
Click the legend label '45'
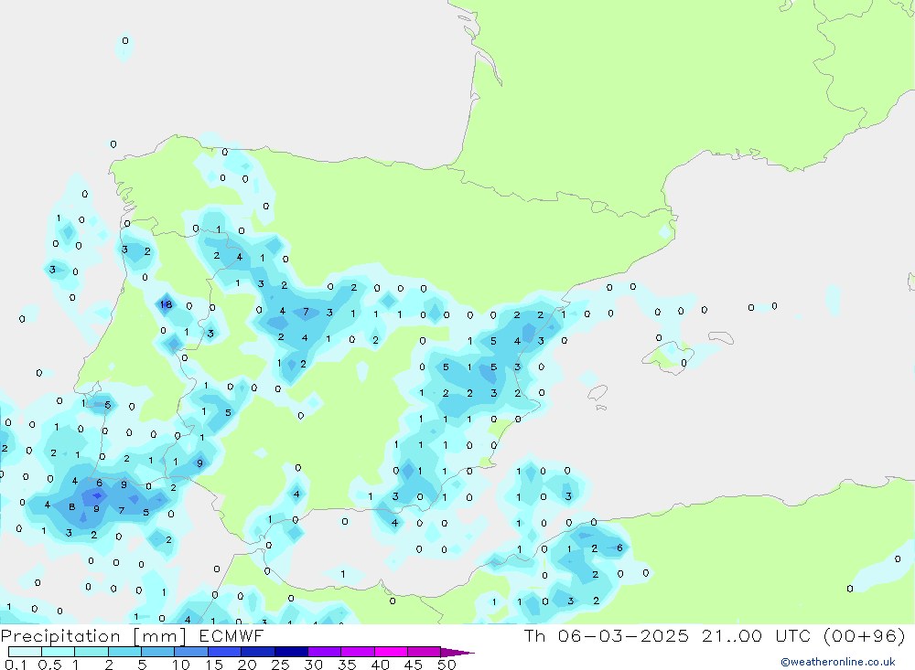coord(414,665)
